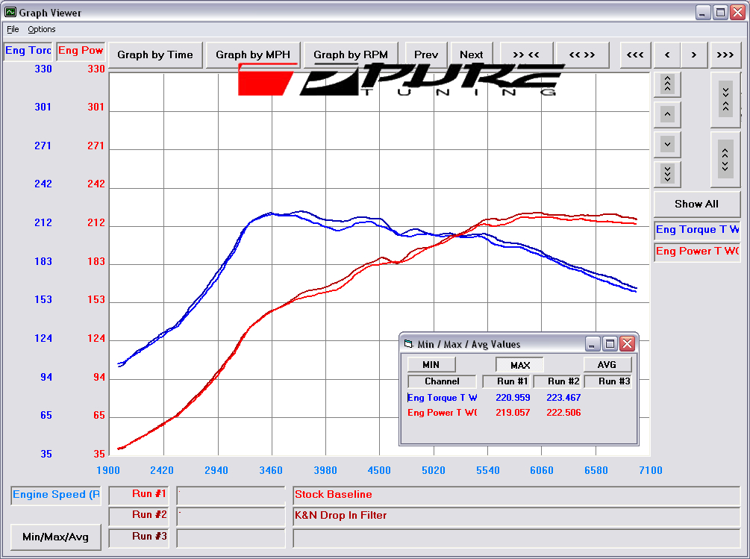Click single up-chevron scroll button

[667, 113]
